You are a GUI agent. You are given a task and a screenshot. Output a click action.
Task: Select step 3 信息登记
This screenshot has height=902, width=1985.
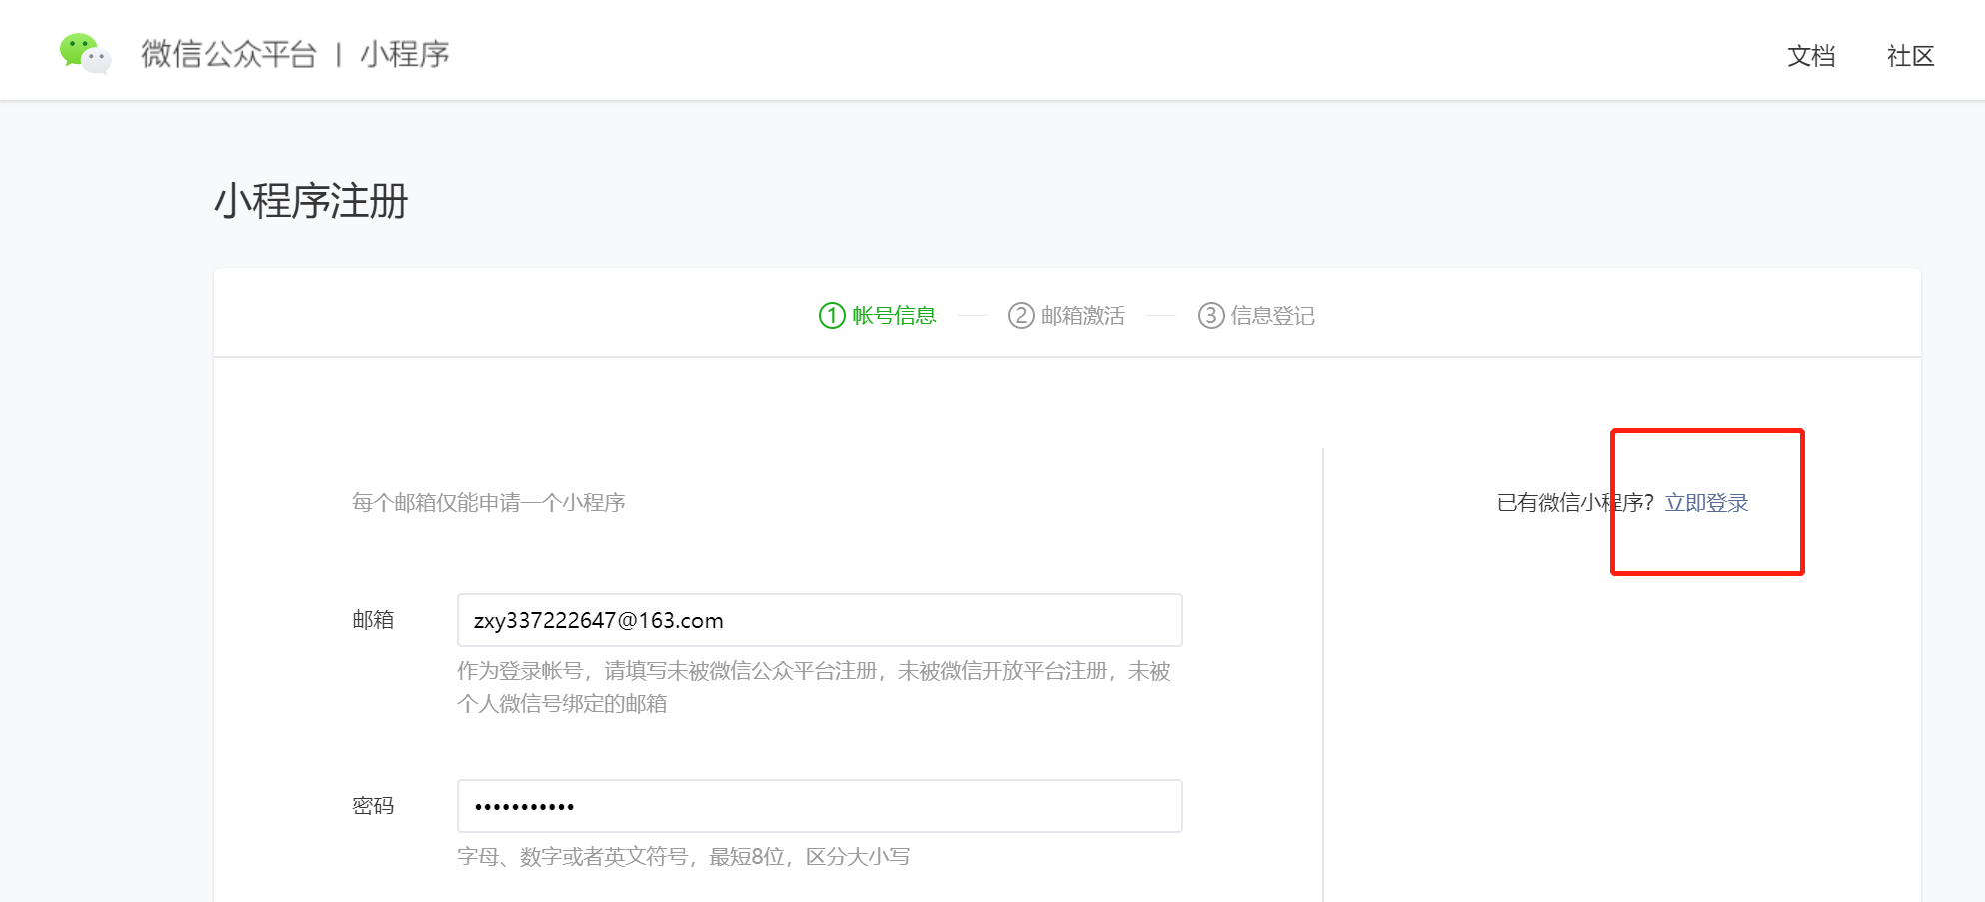[x=1256, y=316]
